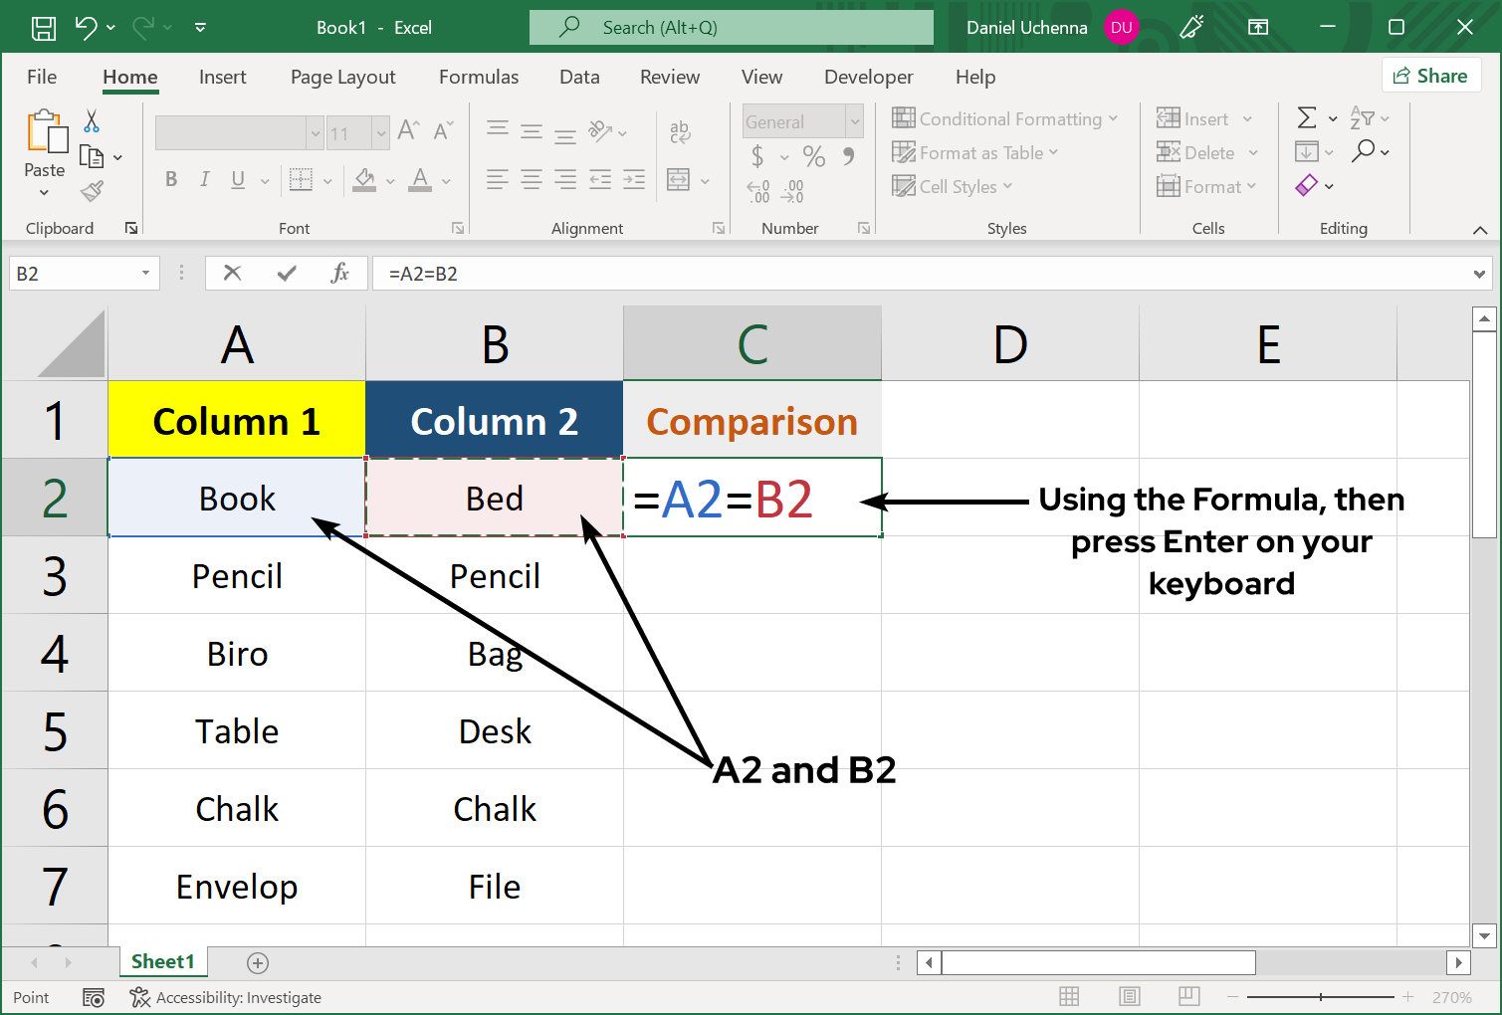Click the Undo arrow icon
The width and height of the screenshot is (1502, 1015).
click(87, 28)
